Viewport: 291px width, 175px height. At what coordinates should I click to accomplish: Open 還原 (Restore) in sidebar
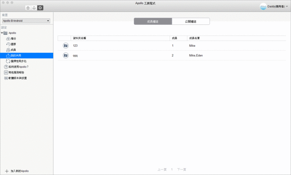pyautogui.click(x=13, y=44)
